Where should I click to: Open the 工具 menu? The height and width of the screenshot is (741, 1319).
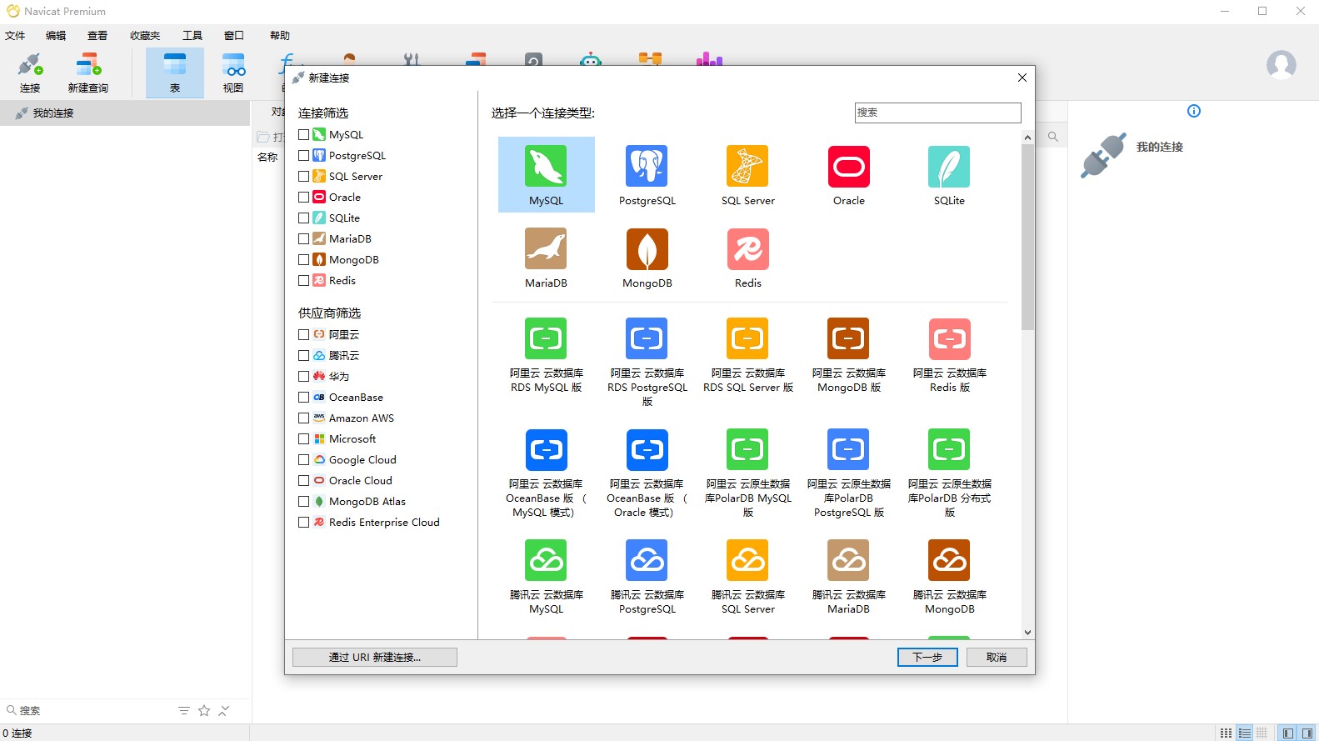point(192,36)
